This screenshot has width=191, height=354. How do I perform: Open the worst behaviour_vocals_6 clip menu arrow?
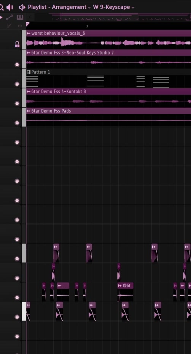[29, 33]
